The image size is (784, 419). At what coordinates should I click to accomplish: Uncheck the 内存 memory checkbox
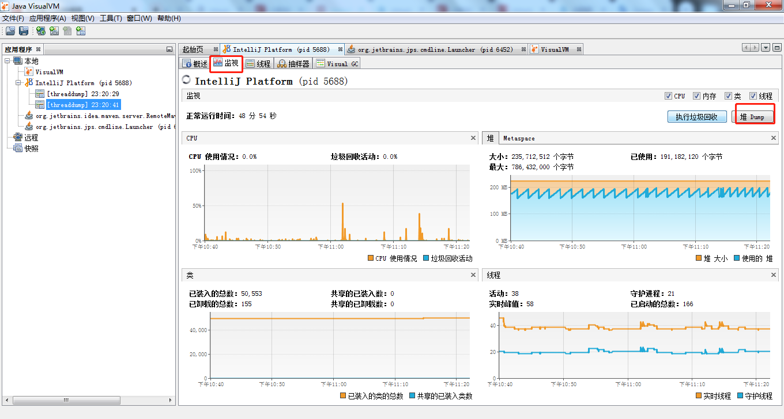pos(696,96)
